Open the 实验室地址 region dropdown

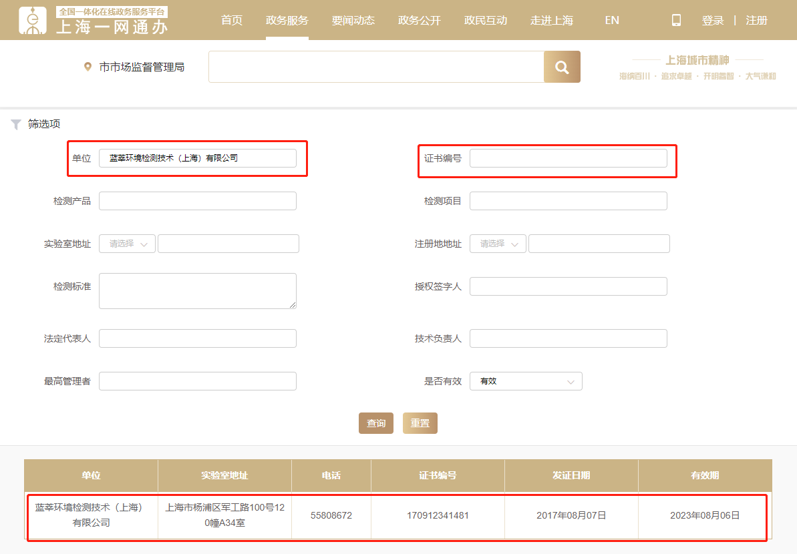click(127, 244)
